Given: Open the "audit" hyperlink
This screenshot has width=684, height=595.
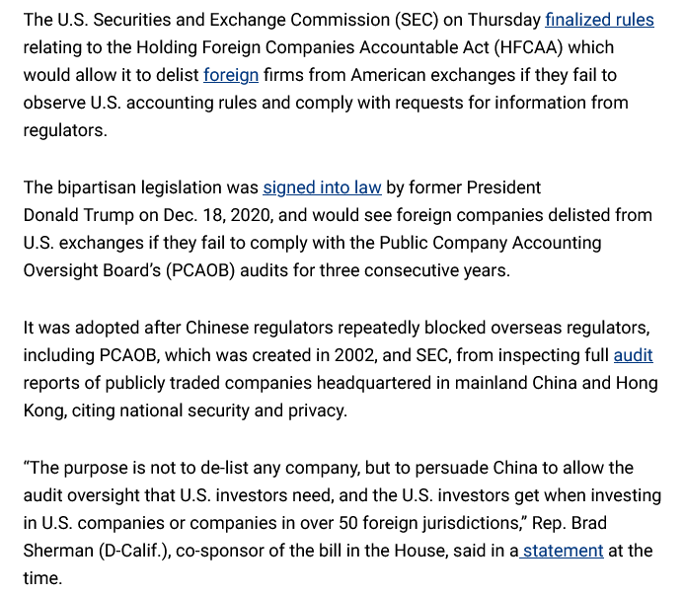Looking at the screenshot, I should [633, 355].
